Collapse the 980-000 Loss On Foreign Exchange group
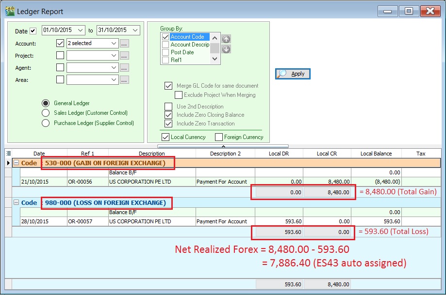This screenshot has width=446, height=295. [16, 203]
